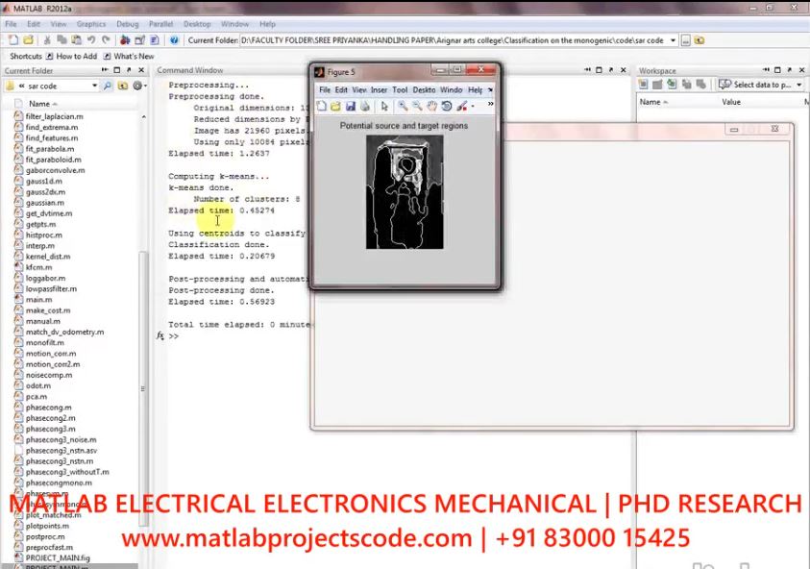Select the Edit Plot arrow tool

coord(384,106)
